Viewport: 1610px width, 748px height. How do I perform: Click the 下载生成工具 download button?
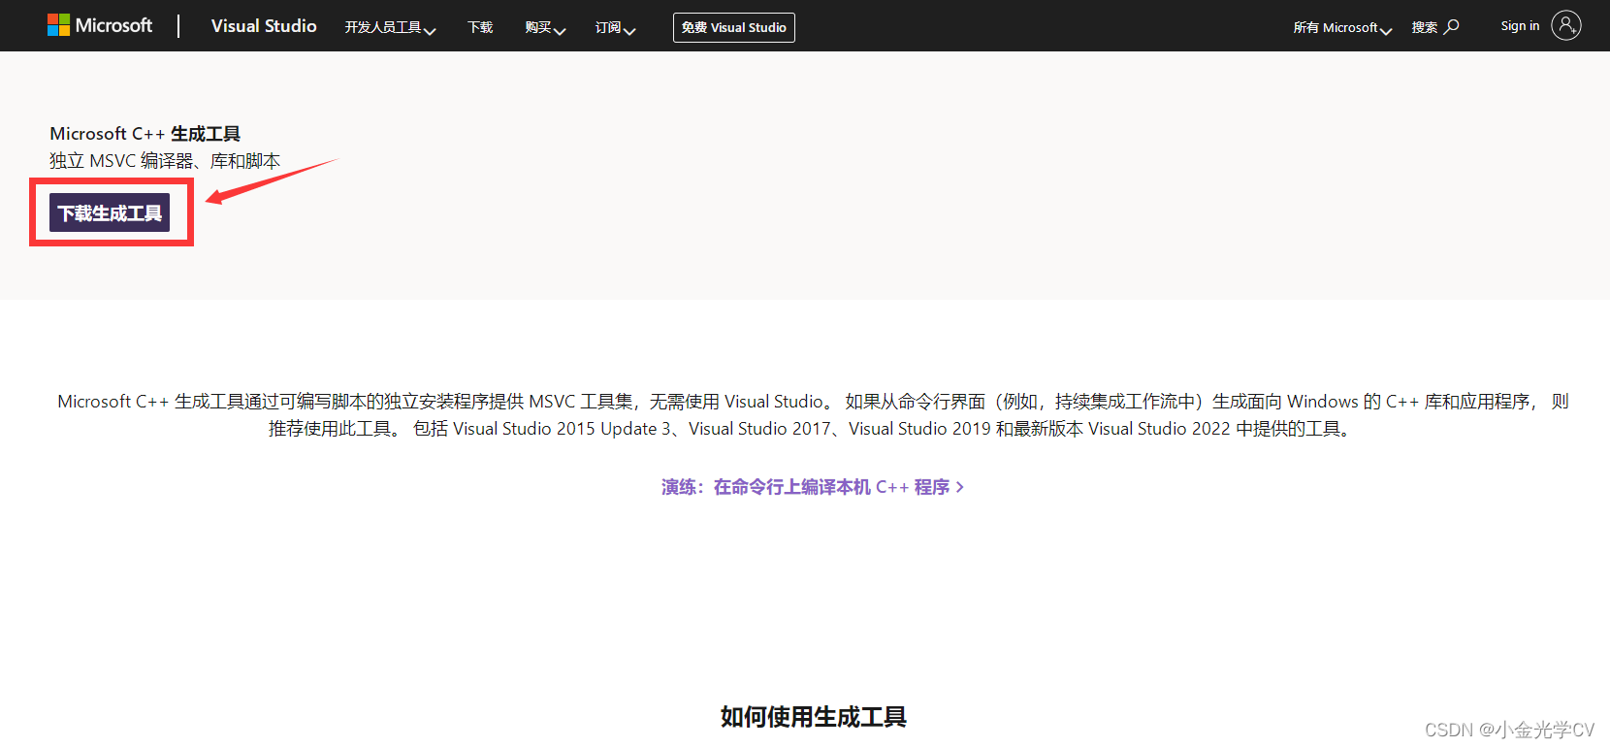[110, 212]
